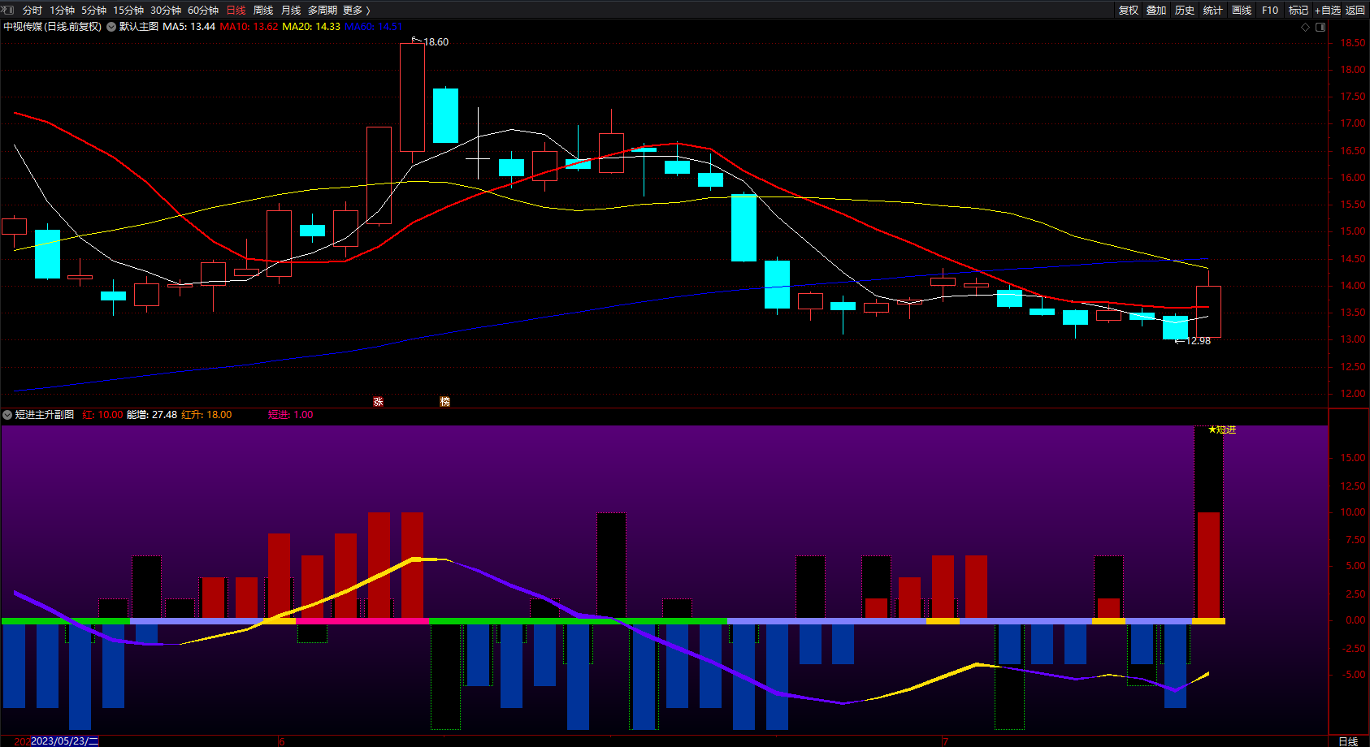Click the 红升: 18.00 indicator value
1370x747 pixels.
pos(206,415)
